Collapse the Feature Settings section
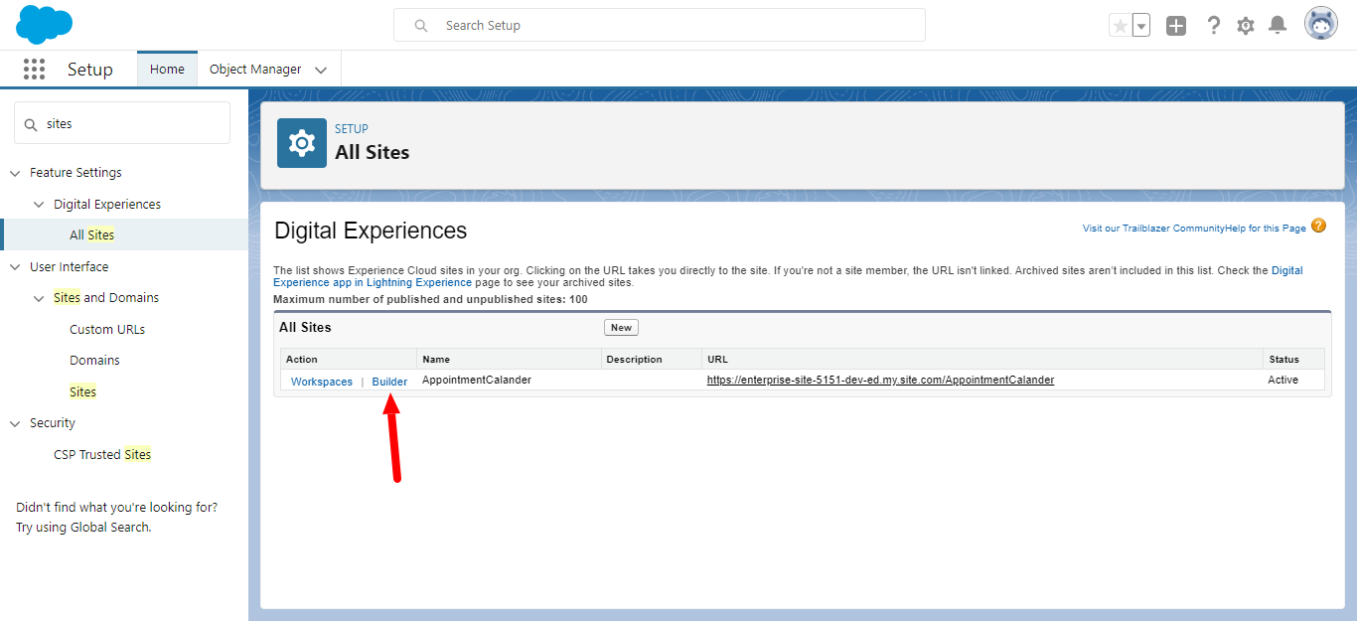 coord(15,173)
